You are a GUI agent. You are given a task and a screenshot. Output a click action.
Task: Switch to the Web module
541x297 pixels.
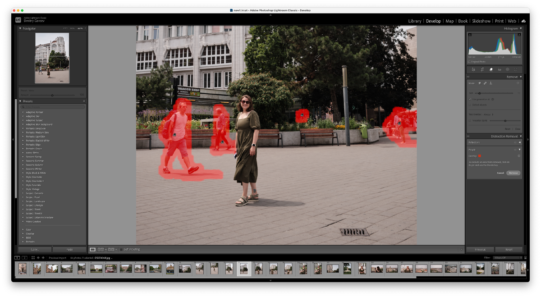512,21
